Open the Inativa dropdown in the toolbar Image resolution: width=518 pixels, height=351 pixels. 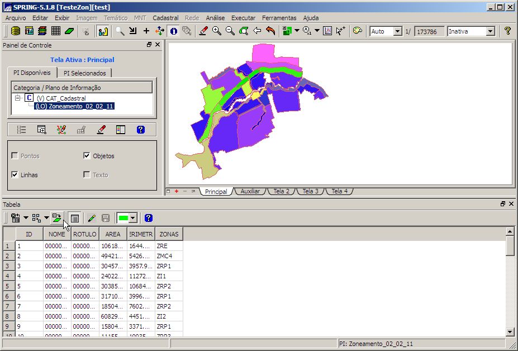coord(490,31)
